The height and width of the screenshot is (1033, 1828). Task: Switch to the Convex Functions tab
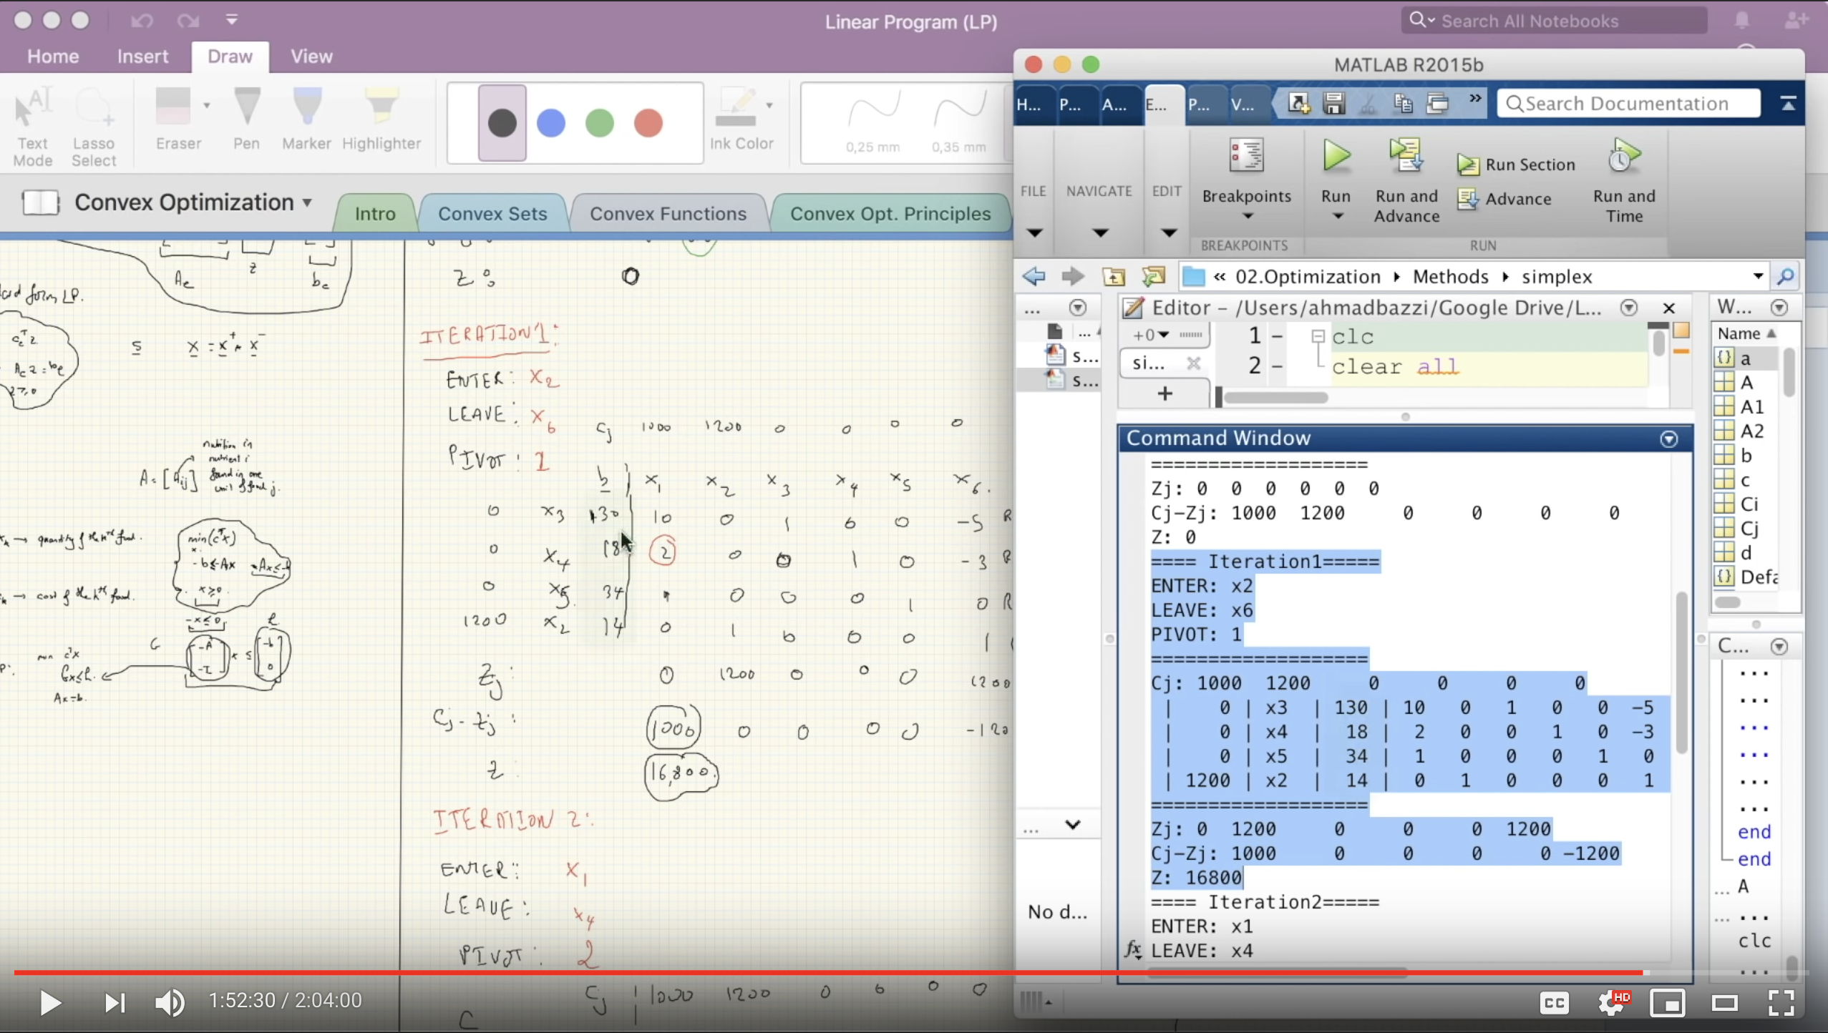(x=668, y=213)
